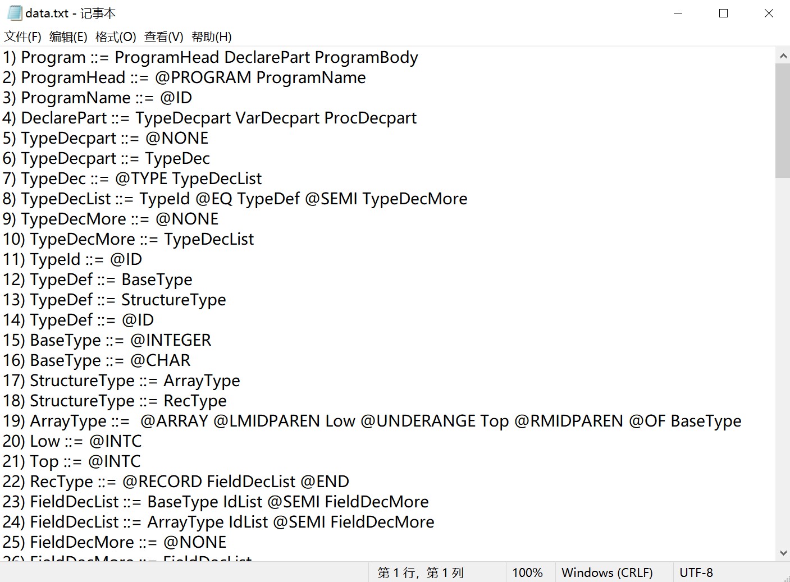Click the scroll up arrow
The height and width of the screenshot is (582, 790).
(x=783, y=56)
